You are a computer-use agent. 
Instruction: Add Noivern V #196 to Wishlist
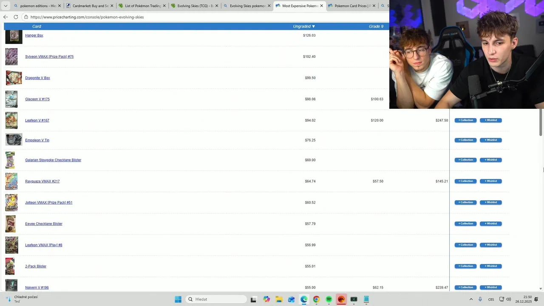click(x=491, y=288)
